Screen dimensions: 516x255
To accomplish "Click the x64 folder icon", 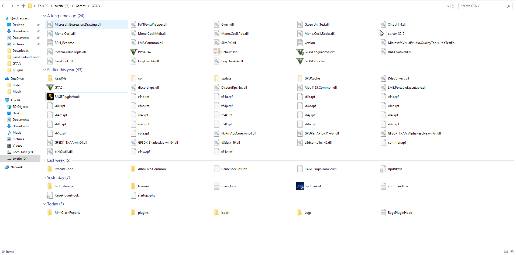I will coord(133,78).
